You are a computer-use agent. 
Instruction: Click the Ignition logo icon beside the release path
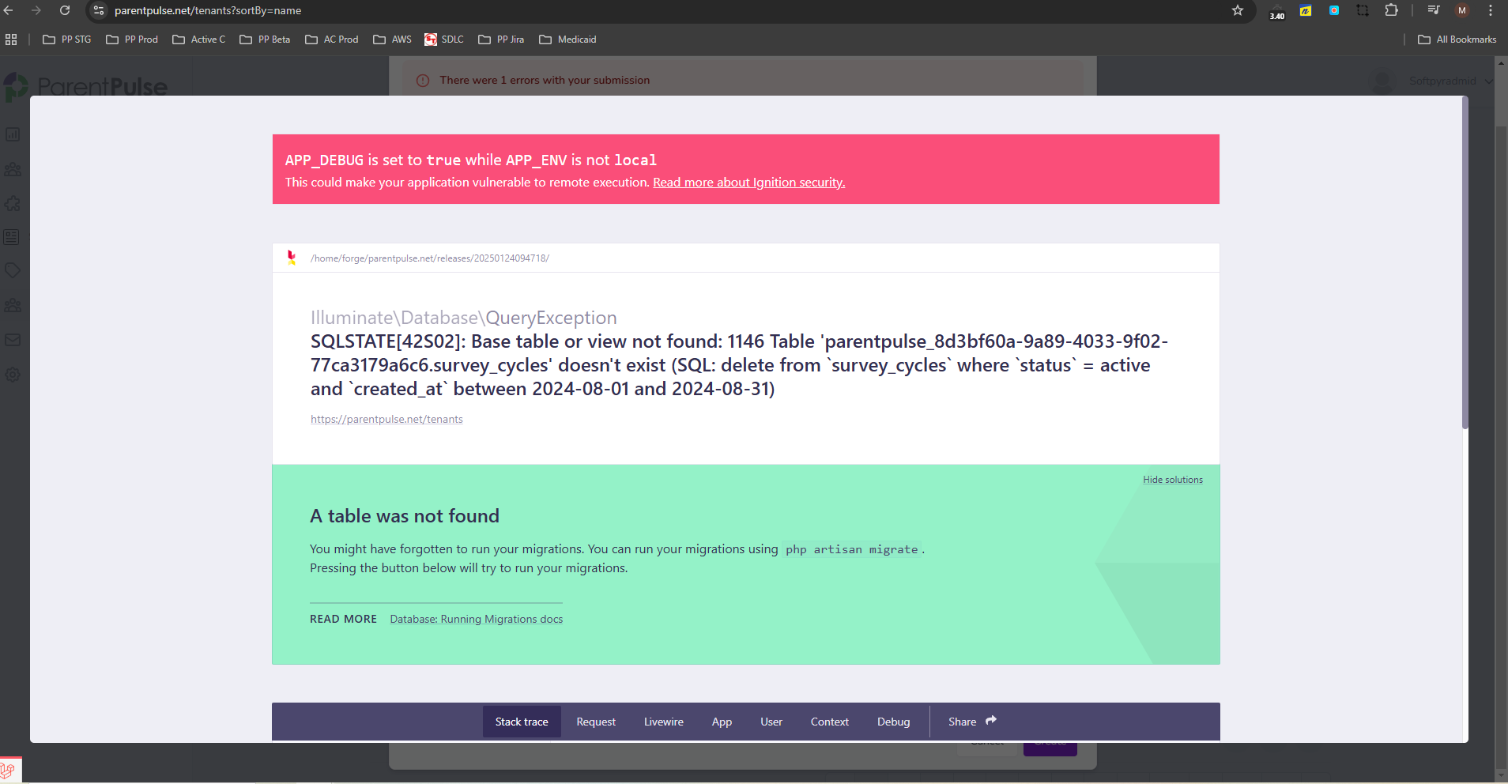coord(292,258)
